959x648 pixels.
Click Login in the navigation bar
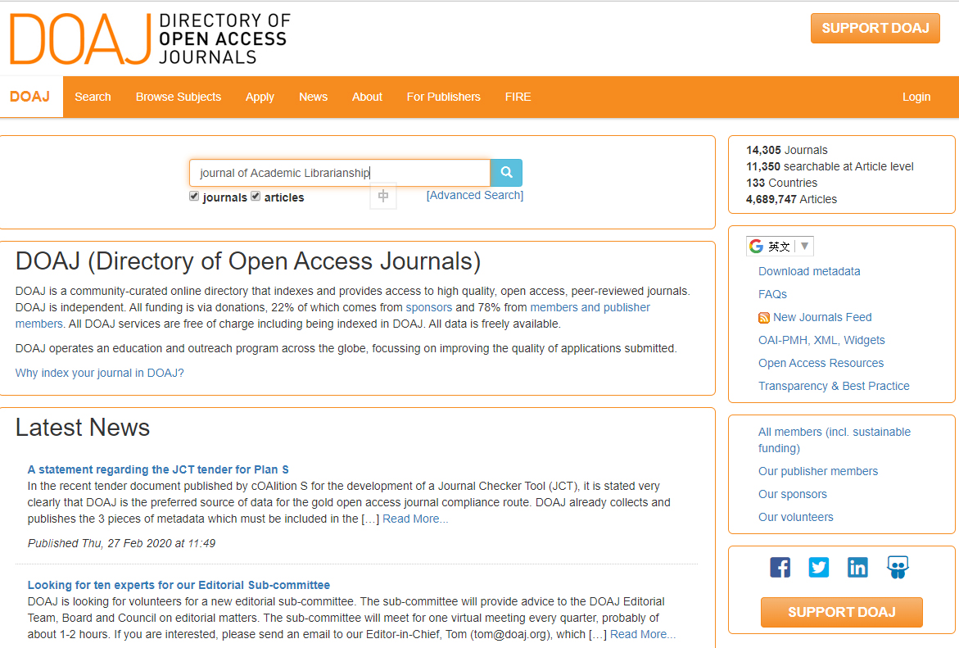(916, 97)
